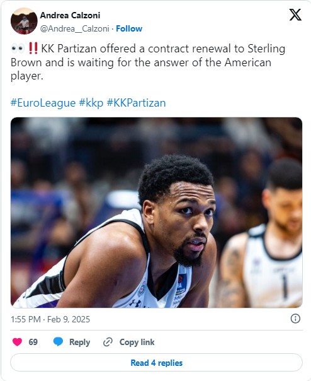
Task: Click the 69 likes count
Action: tap(33, 342)
